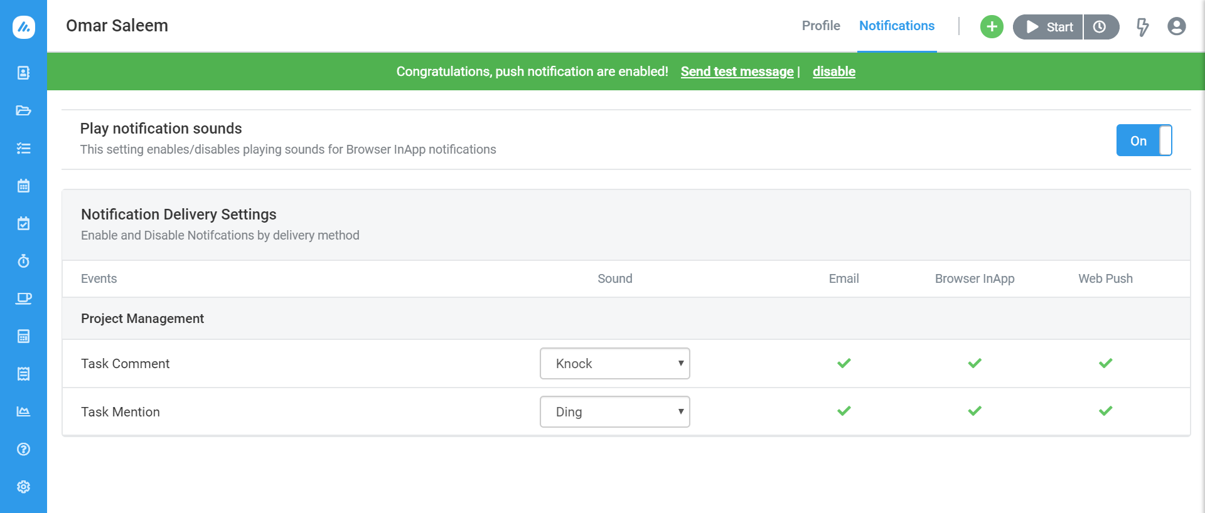The width and height of the screenshot is (1205, 513).
Task: Click the Play notification sounds heading
Action: pos(161,129)
